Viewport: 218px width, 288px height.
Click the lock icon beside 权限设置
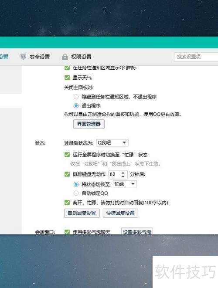point(65,57)
